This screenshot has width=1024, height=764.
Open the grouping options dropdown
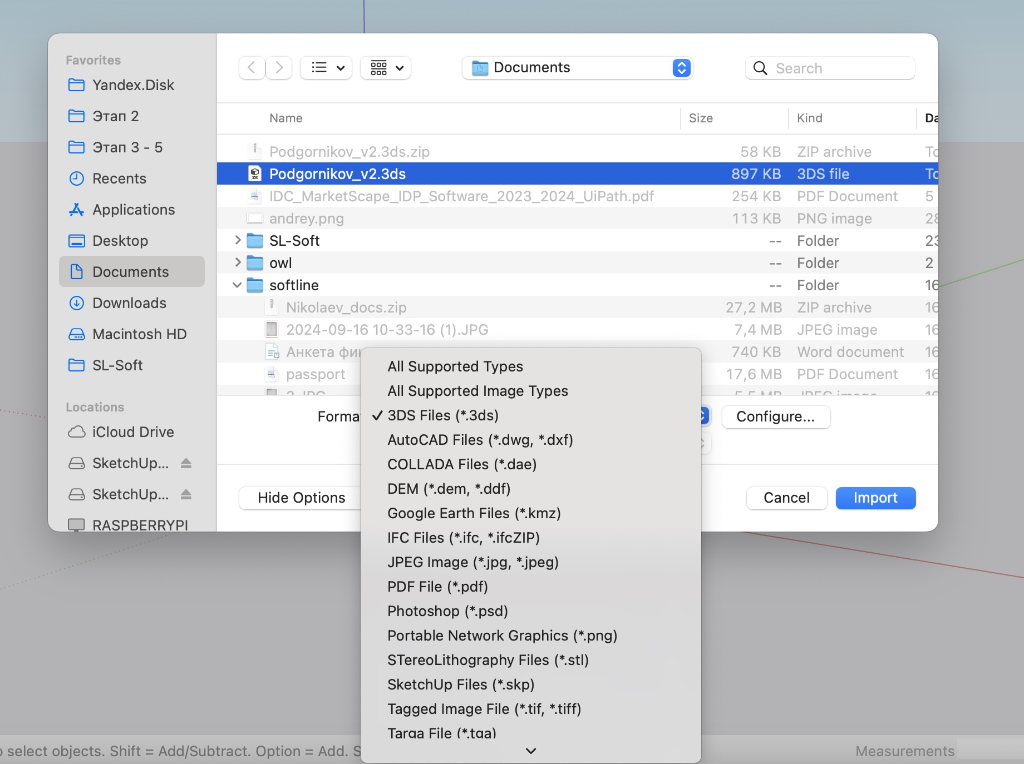(386, 68)
